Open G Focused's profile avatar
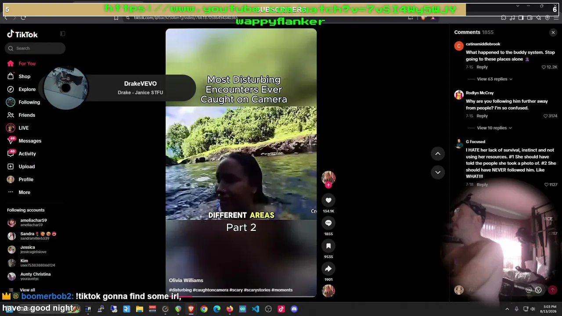Viewport: 562px width, 316px height. click(x=459, y=144)
